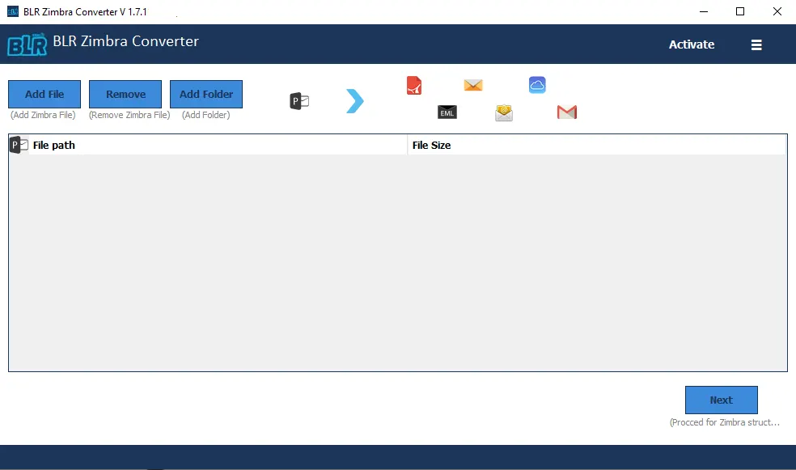This screenshot has height=470, width=796.
Task: Click the PDF conversion format icon
Action: [x=413, y=85]
